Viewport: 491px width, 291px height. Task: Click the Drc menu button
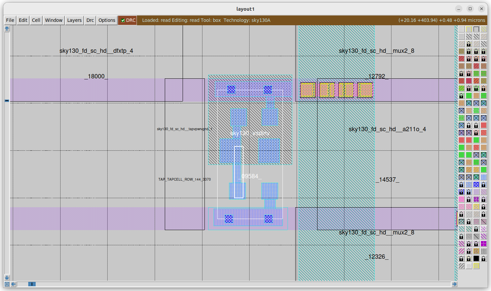90,20
